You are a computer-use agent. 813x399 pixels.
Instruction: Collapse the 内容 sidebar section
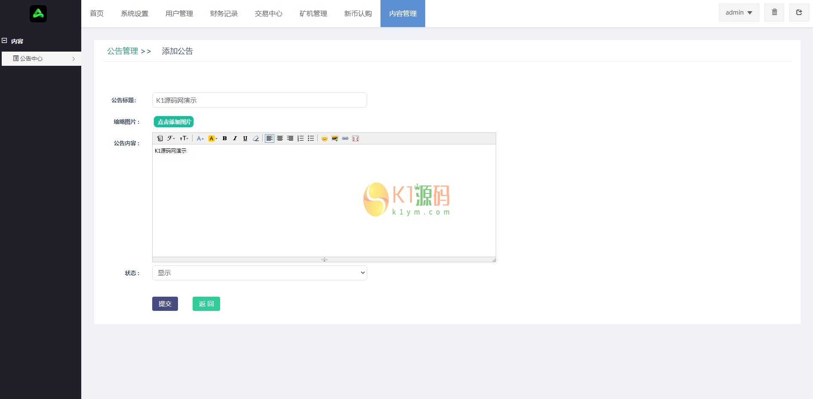4,41
